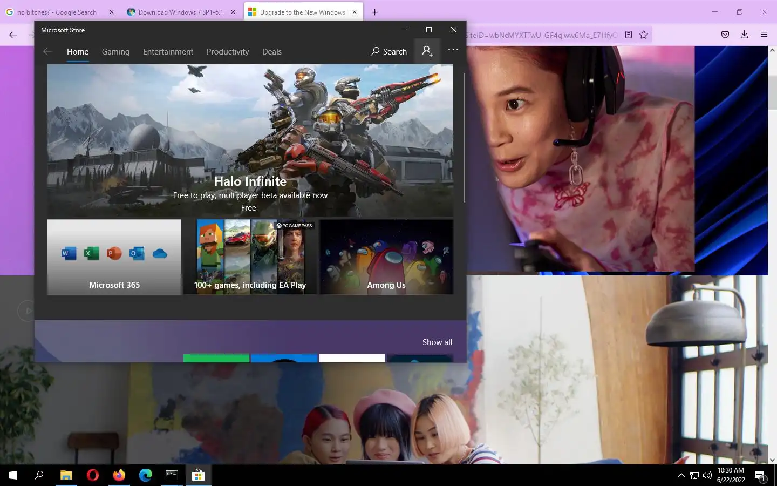Screen dimensions: 777x486
Task: Open the notification center icon
Action: point(760,476)
